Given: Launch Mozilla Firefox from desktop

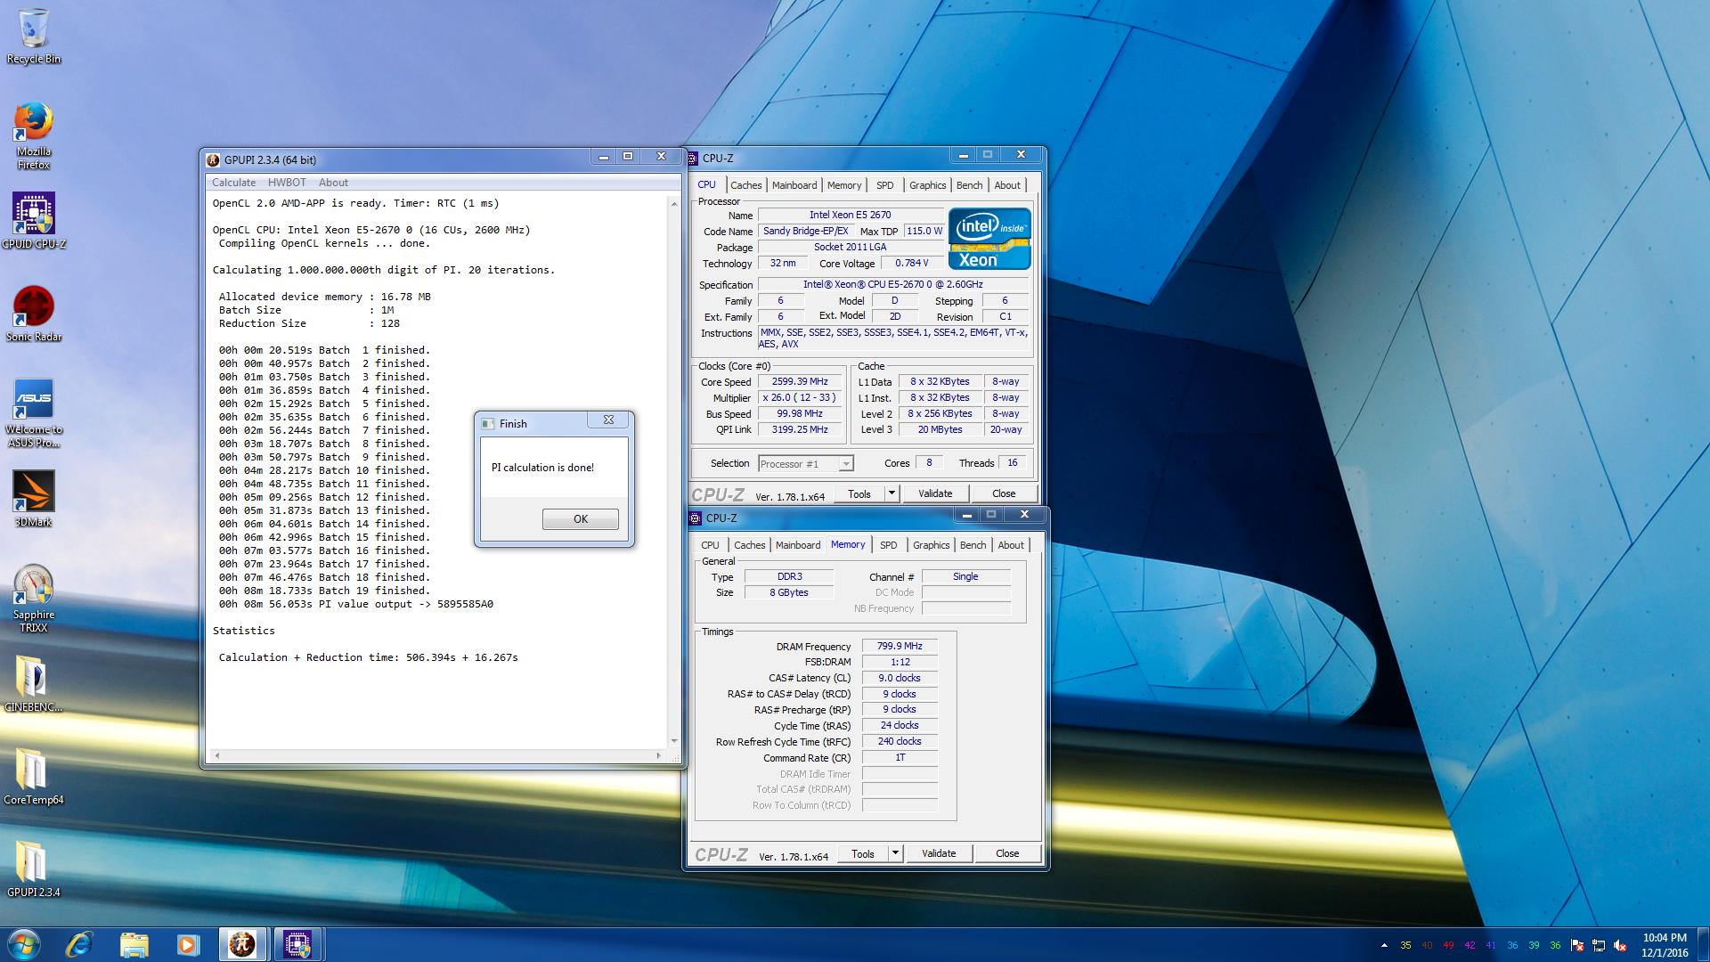Looking at the screenshot, I should (x=34, y=135).
